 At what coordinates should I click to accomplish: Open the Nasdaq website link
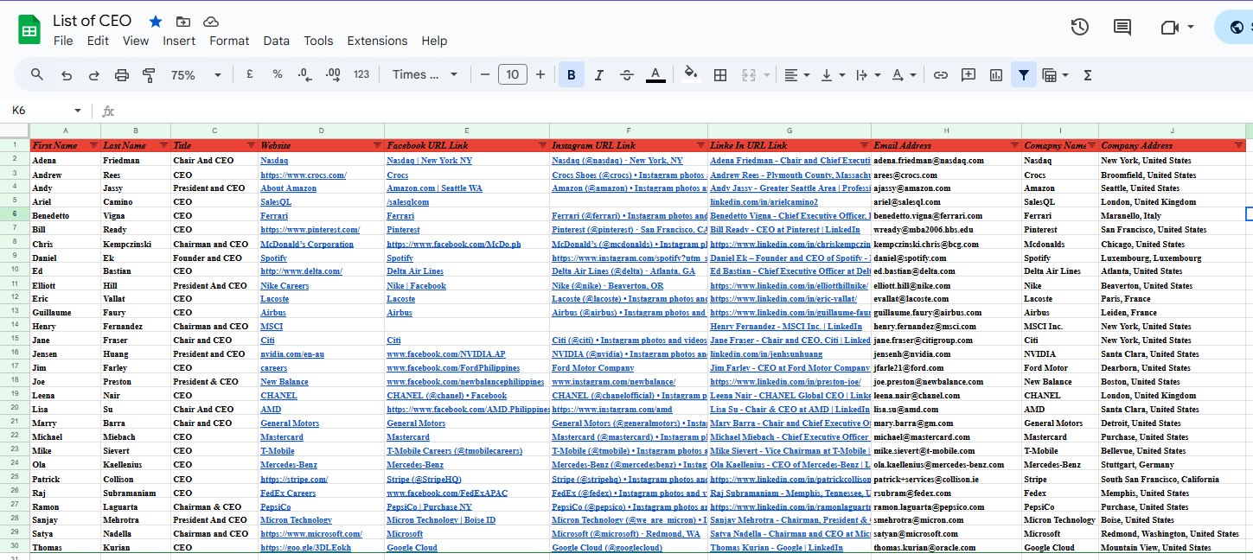coord(274,161)
